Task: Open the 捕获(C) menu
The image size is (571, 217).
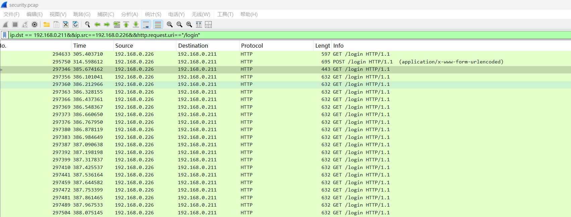Action: pos(106,14)
